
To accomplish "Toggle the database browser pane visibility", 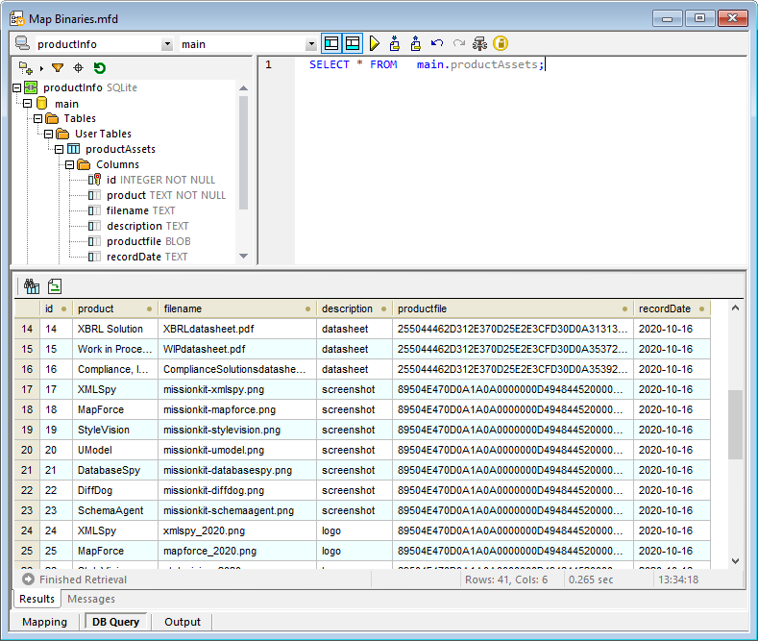I will (331, 44).
